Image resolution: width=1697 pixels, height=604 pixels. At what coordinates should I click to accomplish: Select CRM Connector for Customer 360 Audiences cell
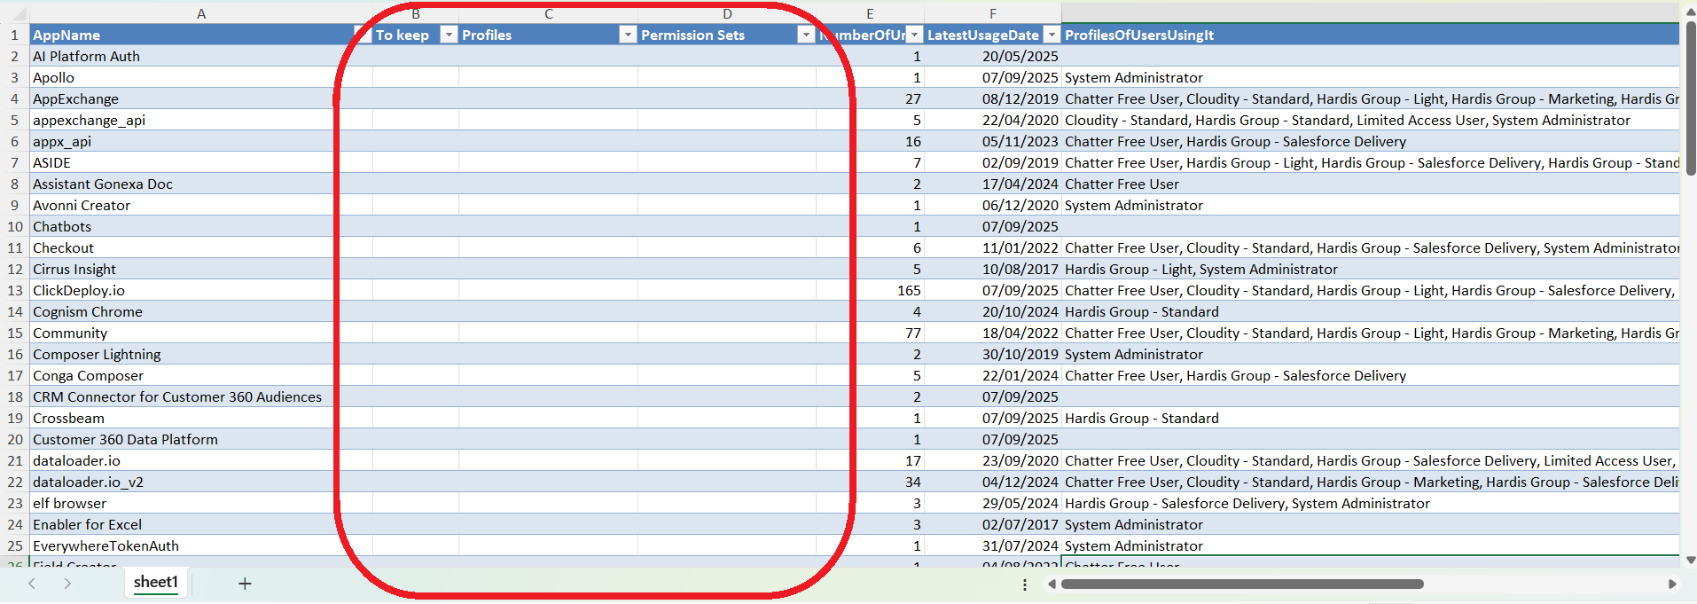click(x=201, y=396)
